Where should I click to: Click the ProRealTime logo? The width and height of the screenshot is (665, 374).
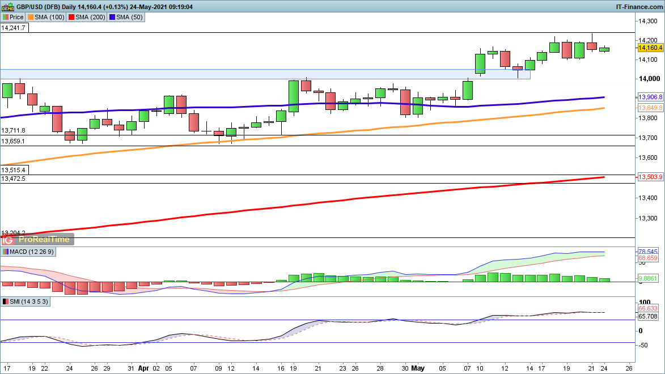click(44, 240)
